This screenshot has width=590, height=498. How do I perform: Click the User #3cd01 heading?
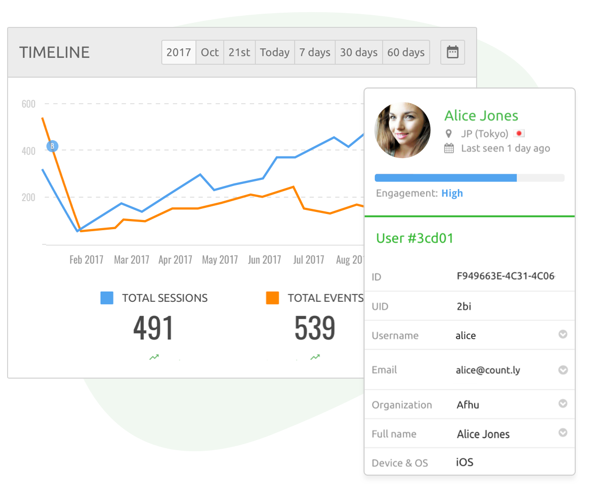(x=415, y=238)
